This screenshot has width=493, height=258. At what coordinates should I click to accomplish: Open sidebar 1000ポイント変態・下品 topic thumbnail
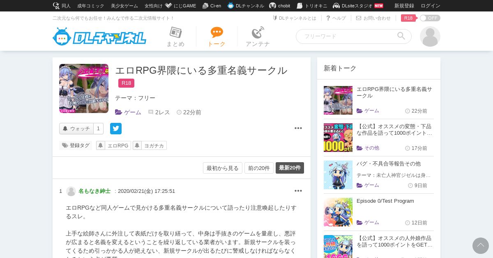click(x=338, y=138)
